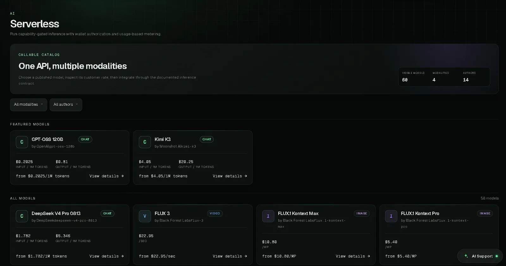Image resolution: width=506 pixels, height=266 pixels.
Task: View details of Kimi K3
Action: [230, 176]
